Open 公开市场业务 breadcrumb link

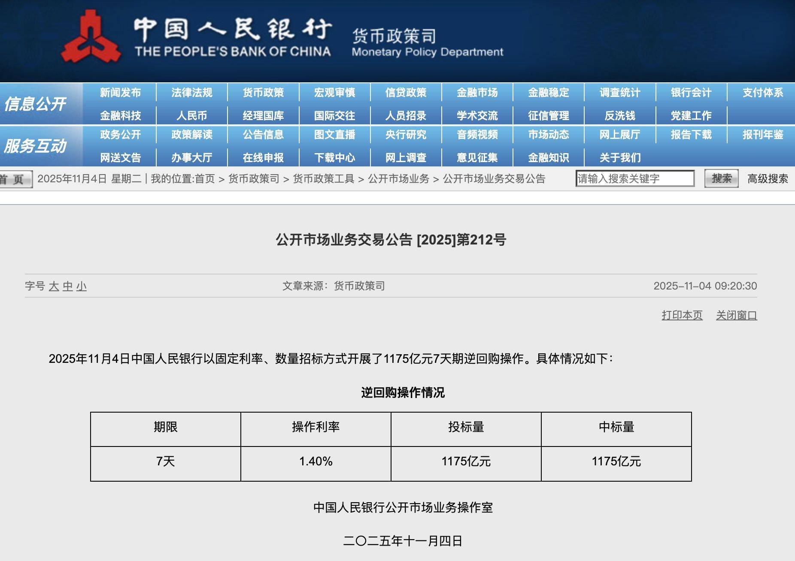point(398,179)
